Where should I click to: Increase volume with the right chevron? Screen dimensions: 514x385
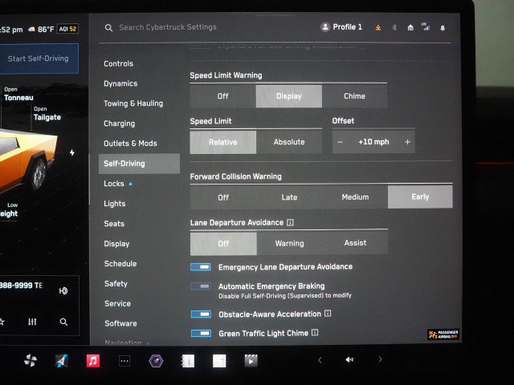tap(380, 359)
